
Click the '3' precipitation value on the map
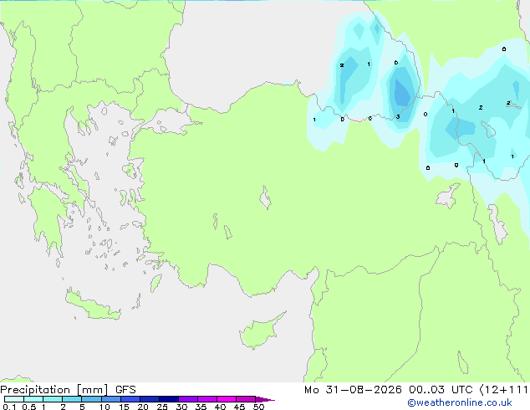click(398, 116)
